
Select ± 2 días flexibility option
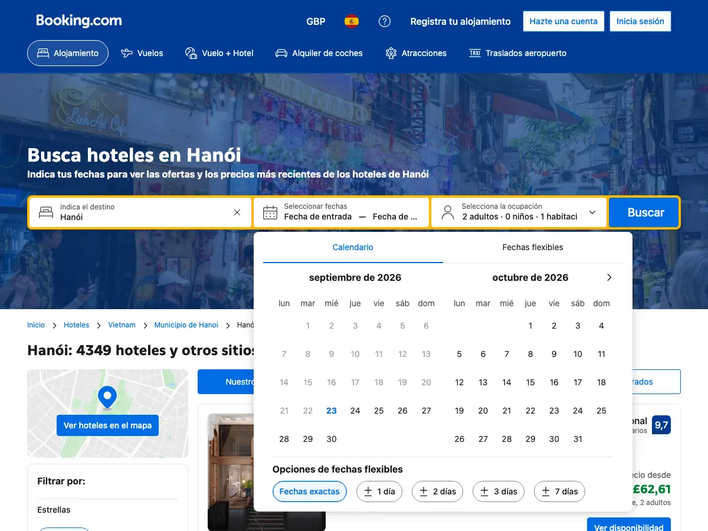(x=438, y=491)
